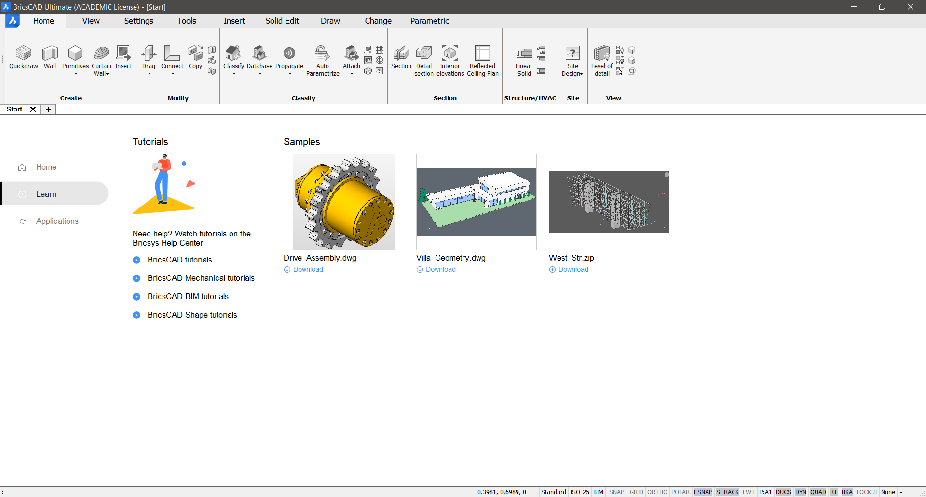This screenshot has width=926, height=497.
Task: Select the Drag modify tool
Action: 149,57
